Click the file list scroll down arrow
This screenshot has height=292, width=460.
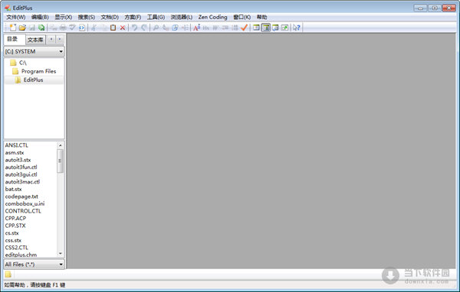point(60,254)
